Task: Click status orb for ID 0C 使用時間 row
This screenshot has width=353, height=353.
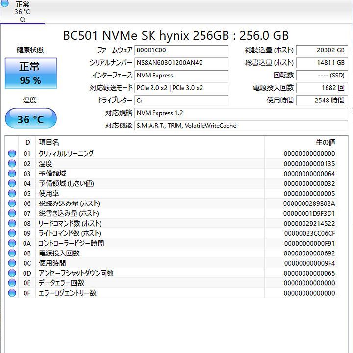Action: pyautogui.click(x=12, y=263)
